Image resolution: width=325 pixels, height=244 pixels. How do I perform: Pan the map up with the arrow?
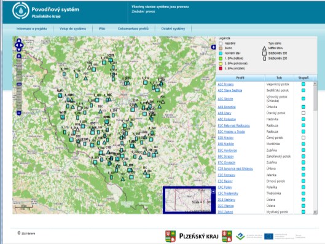(19, 41)
